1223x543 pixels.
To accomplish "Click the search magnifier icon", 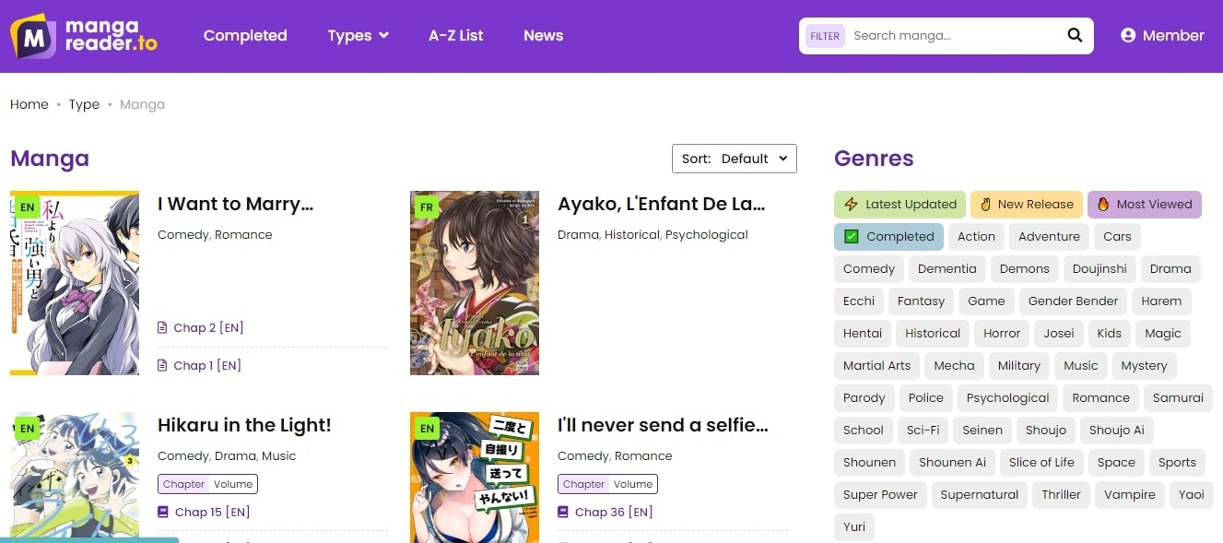I will (x=1075, y=36).
